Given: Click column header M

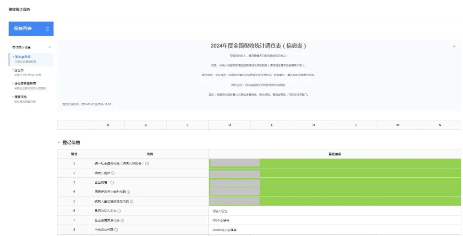Looking at the screenshot, I should click(398, 125).
